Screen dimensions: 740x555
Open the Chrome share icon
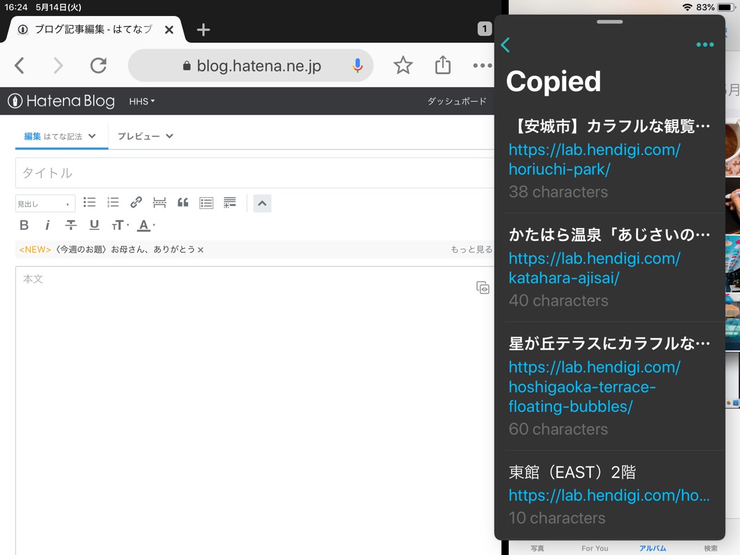(443, 65)
